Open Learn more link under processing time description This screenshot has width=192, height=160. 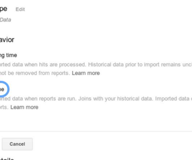86,73
